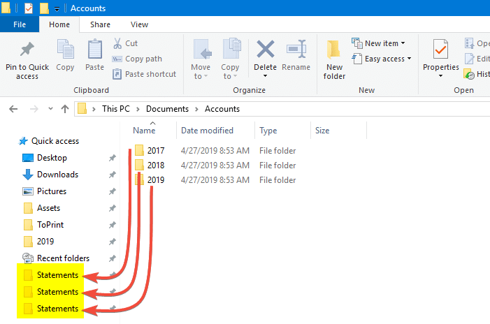Click the address bar folder icon
Image resolution: width=490 pixels, height=324 pixels.
[x=82, y=109]
